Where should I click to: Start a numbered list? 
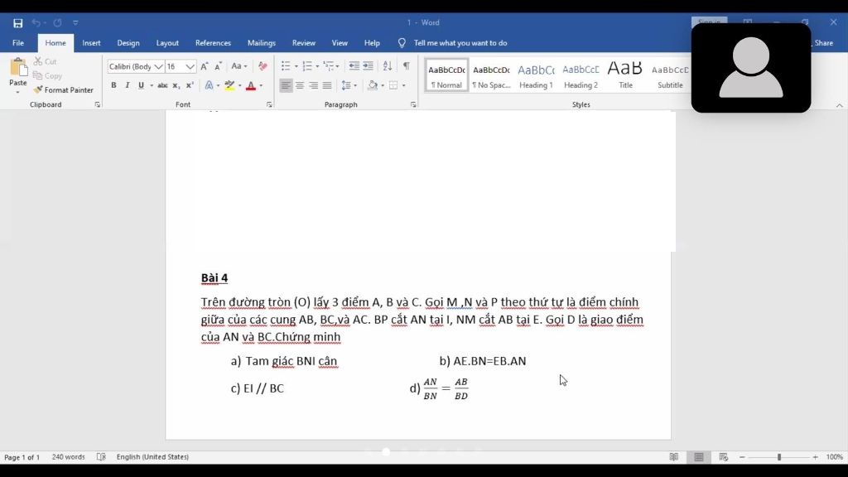pyautogui.click(x=307, y=66)
